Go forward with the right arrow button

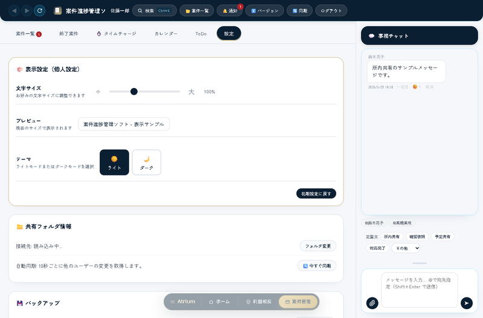[x=27, y=11]
